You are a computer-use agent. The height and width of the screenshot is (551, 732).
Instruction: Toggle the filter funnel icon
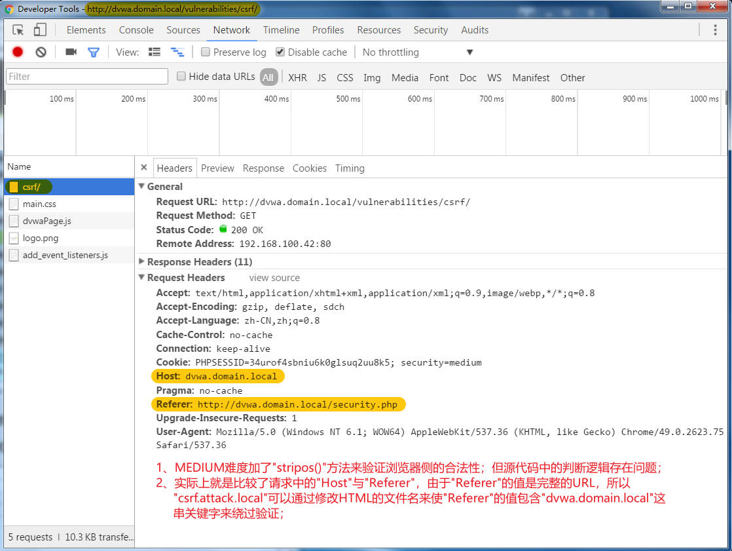pyautogui.click(x=94, y=52)
